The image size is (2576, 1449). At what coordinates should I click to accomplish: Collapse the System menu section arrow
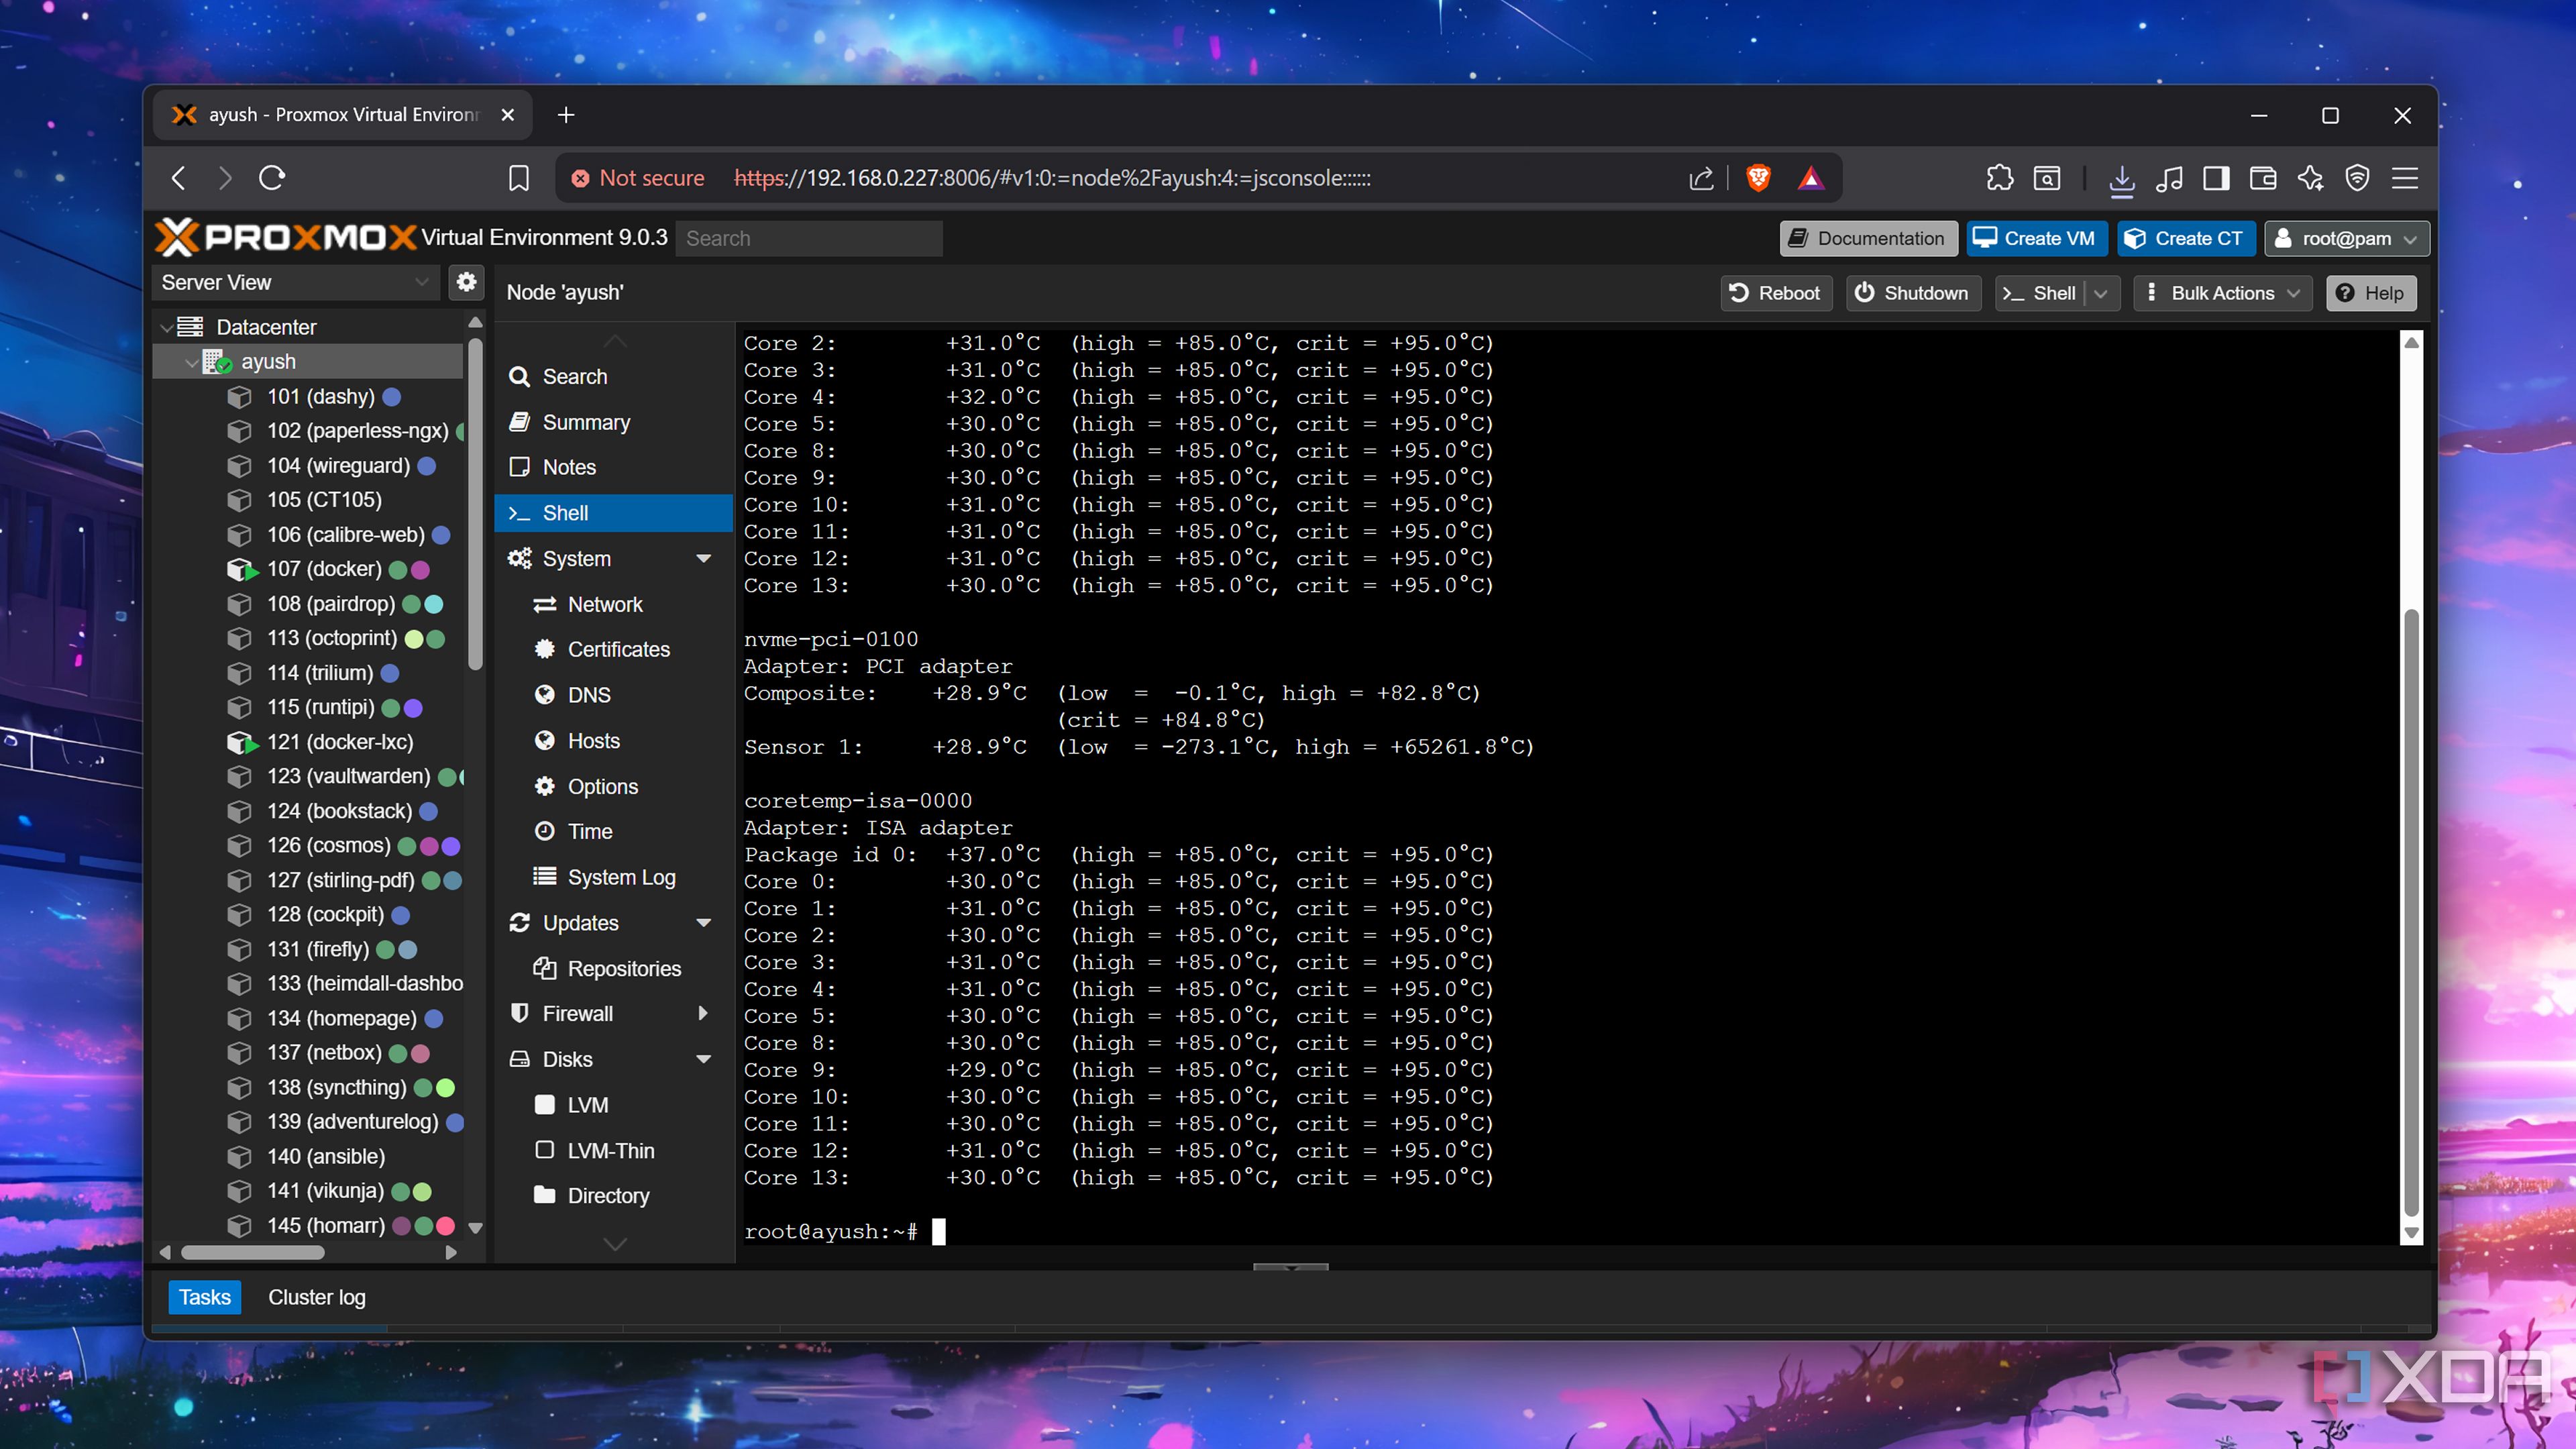[x=704, y=558]
